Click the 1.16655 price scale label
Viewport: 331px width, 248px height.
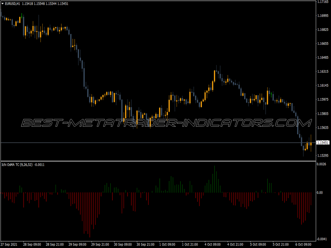click(323, 43)
